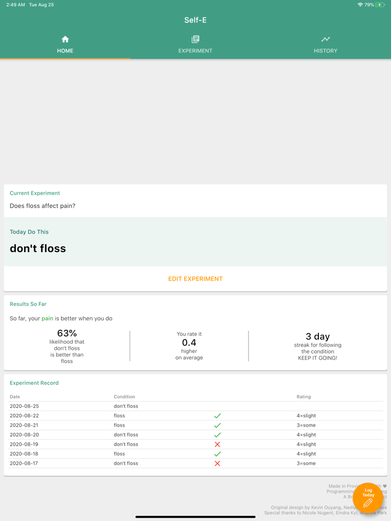The height and width of the screenshot is (521, 391).
Task: Click the Condition column header
Action: pyautogui.click(x=124, y=397)
